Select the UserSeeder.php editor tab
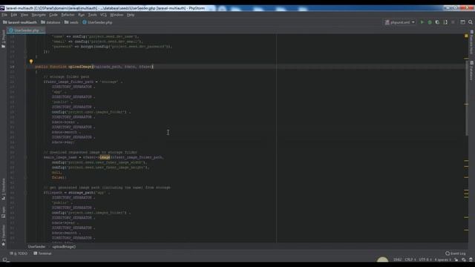 point(26,30)
